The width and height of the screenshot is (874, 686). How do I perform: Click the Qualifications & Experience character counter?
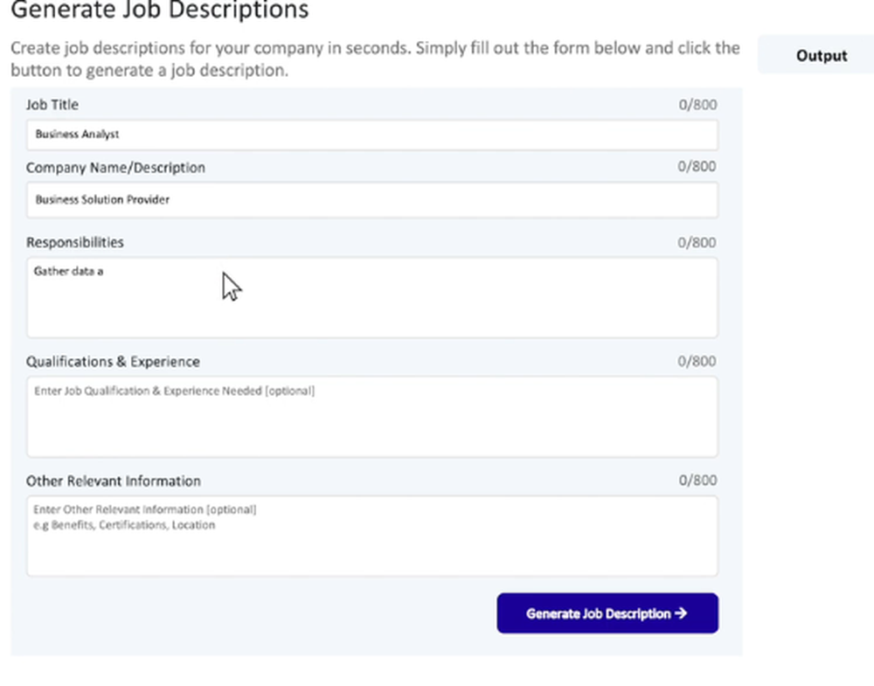point(697,362)
